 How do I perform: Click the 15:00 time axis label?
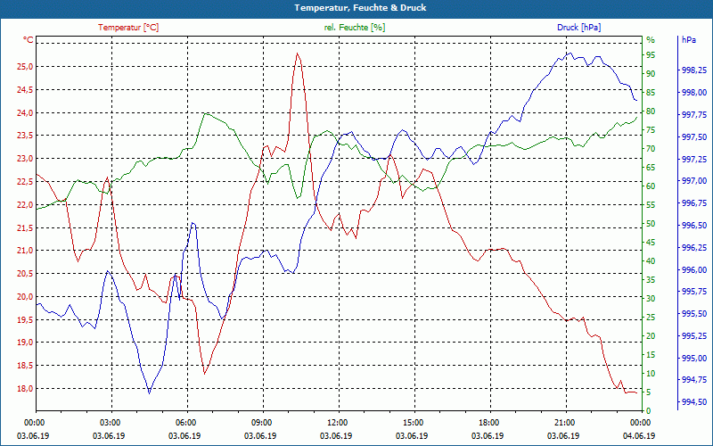(412, 422)
